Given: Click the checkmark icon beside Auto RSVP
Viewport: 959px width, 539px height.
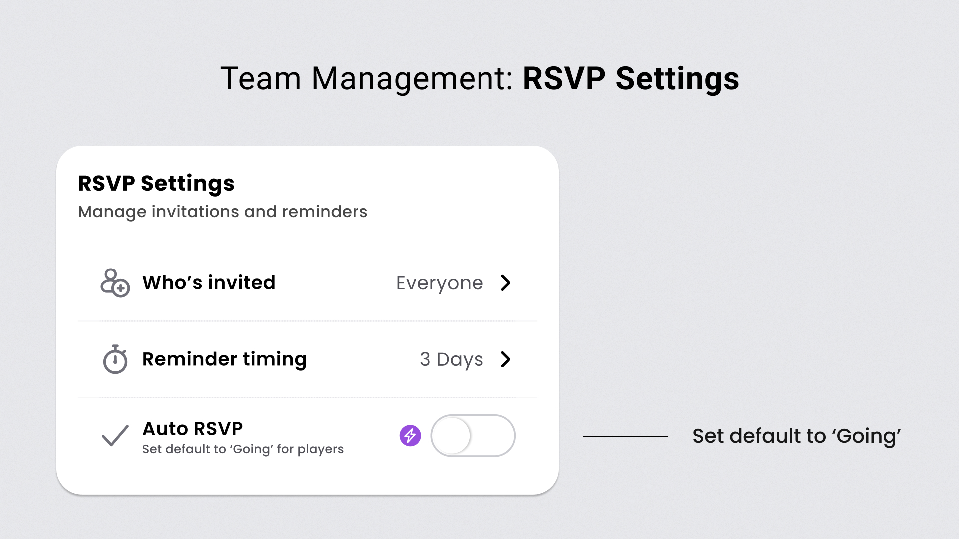Looking at the screenshot, I should pyautogui.click(x=114, y=436).
